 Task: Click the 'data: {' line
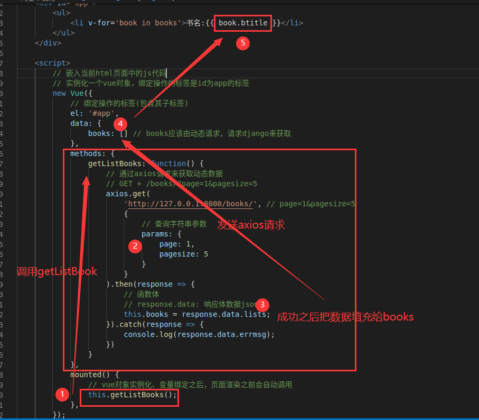click(86, 124)
